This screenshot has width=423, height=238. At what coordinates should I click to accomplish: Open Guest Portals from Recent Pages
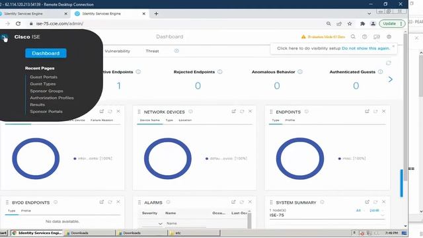tap(44, 77)
